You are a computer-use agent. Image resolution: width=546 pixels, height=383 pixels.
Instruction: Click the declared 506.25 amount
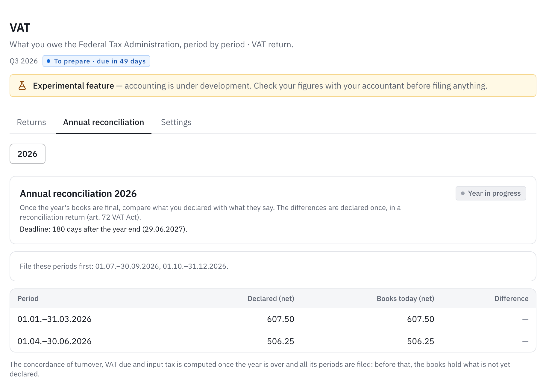280,341
